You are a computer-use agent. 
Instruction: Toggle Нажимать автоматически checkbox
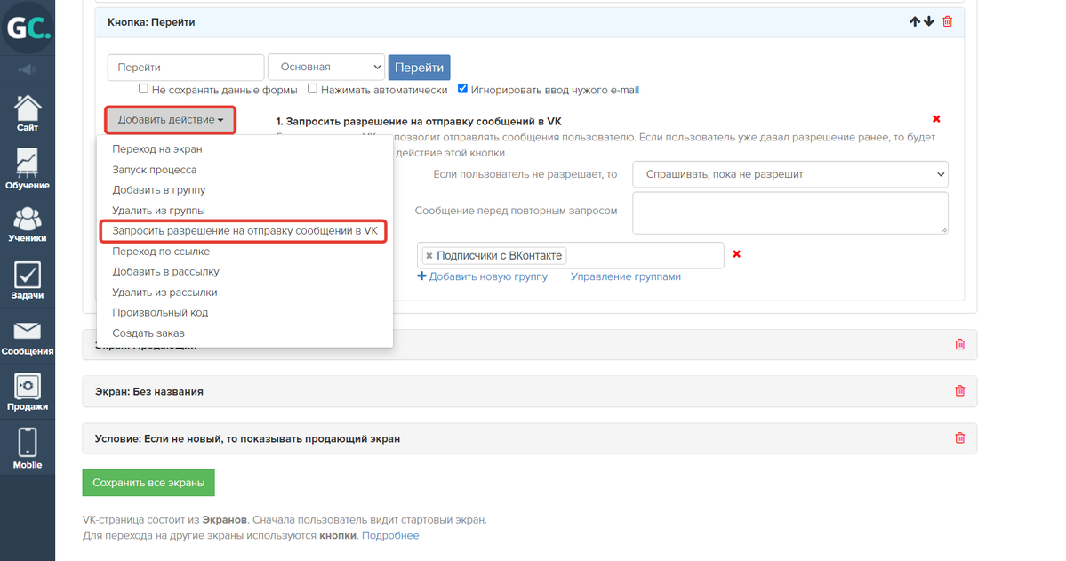coord(313,89)
